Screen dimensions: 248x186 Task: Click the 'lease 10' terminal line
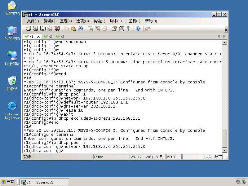53,110
